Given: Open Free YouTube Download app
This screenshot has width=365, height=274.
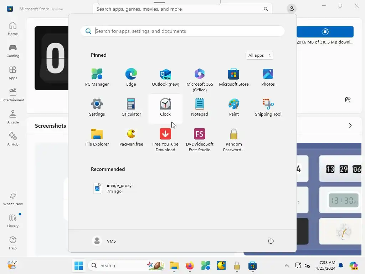Looking at the screenshot, I should (x=165, y=140).
